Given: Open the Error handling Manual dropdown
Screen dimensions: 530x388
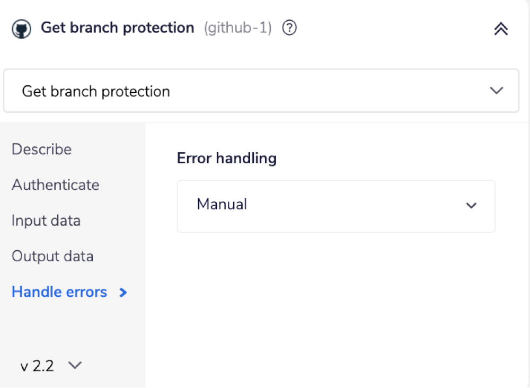Looking at the screenshot, I should (x=335, y=206).
